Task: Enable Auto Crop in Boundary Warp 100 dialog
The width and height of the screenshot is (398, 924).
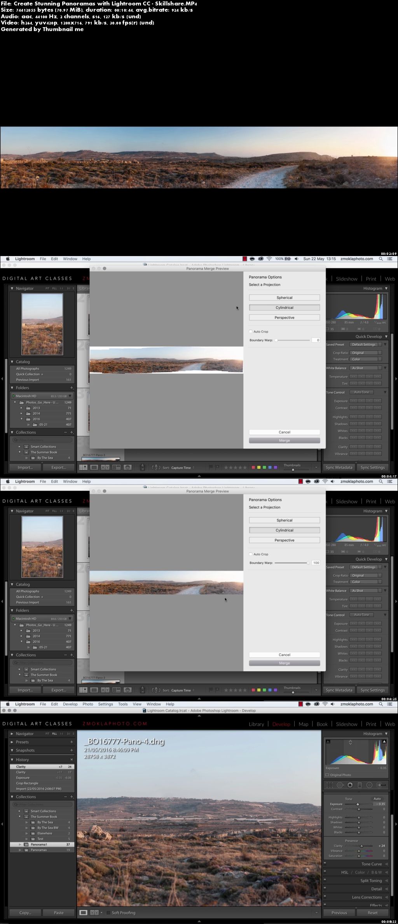Action: point(251,554)
